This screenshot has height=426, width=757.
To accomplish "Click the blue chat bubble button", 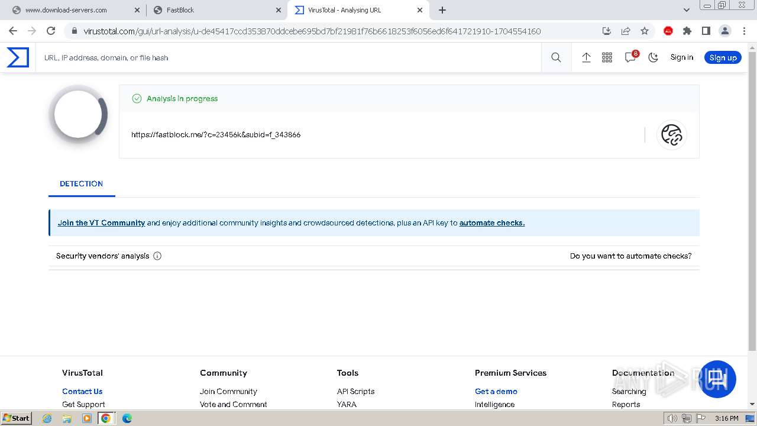I will 717,379.
